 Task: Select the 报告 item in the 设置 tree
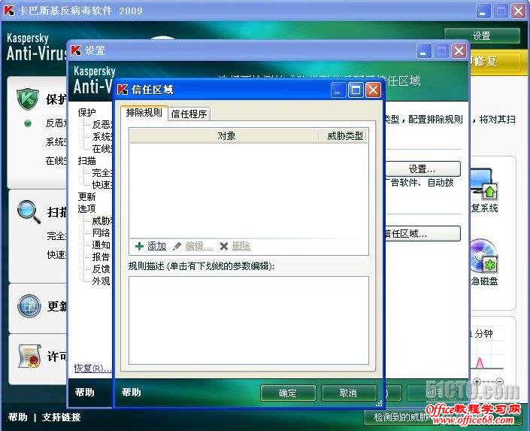101,256
